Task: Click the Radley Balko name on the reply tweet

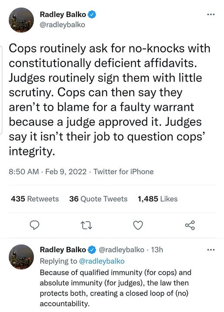Action: 63,250
